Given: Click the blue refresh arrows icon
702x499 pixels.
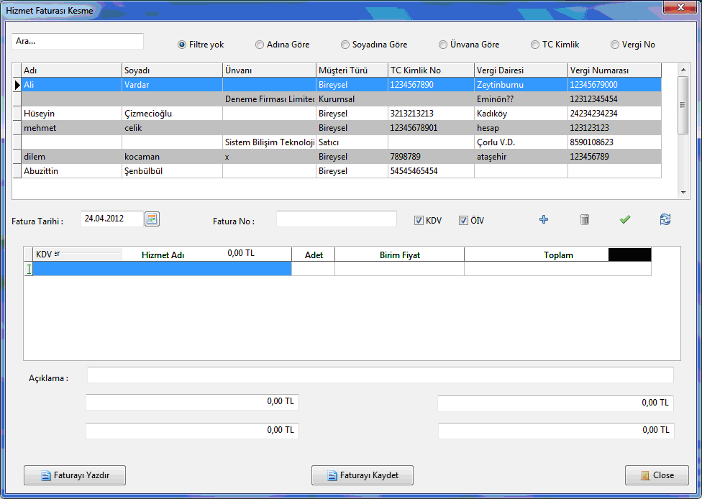Looking at the screenshot, I should [x=665, y=219].
